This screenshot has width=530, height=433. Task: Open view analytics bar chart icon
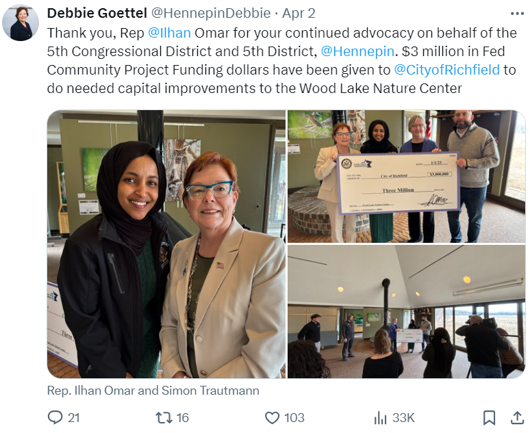(x=381, y=417)
